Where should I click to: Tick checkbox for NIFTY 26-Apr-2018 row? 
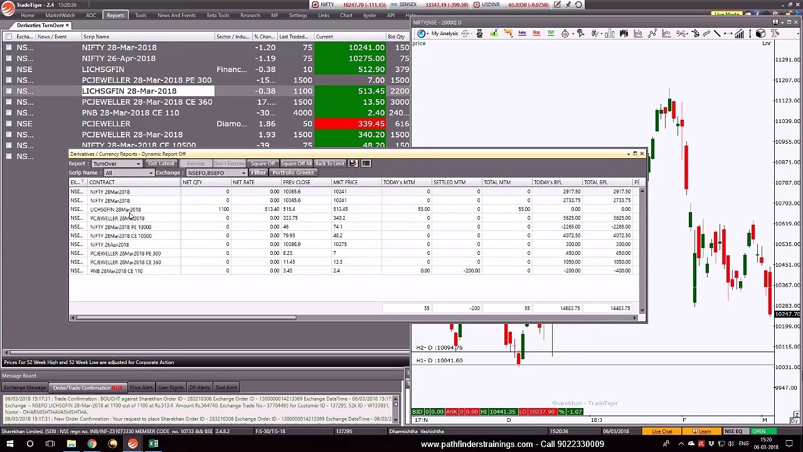(9, 58)
